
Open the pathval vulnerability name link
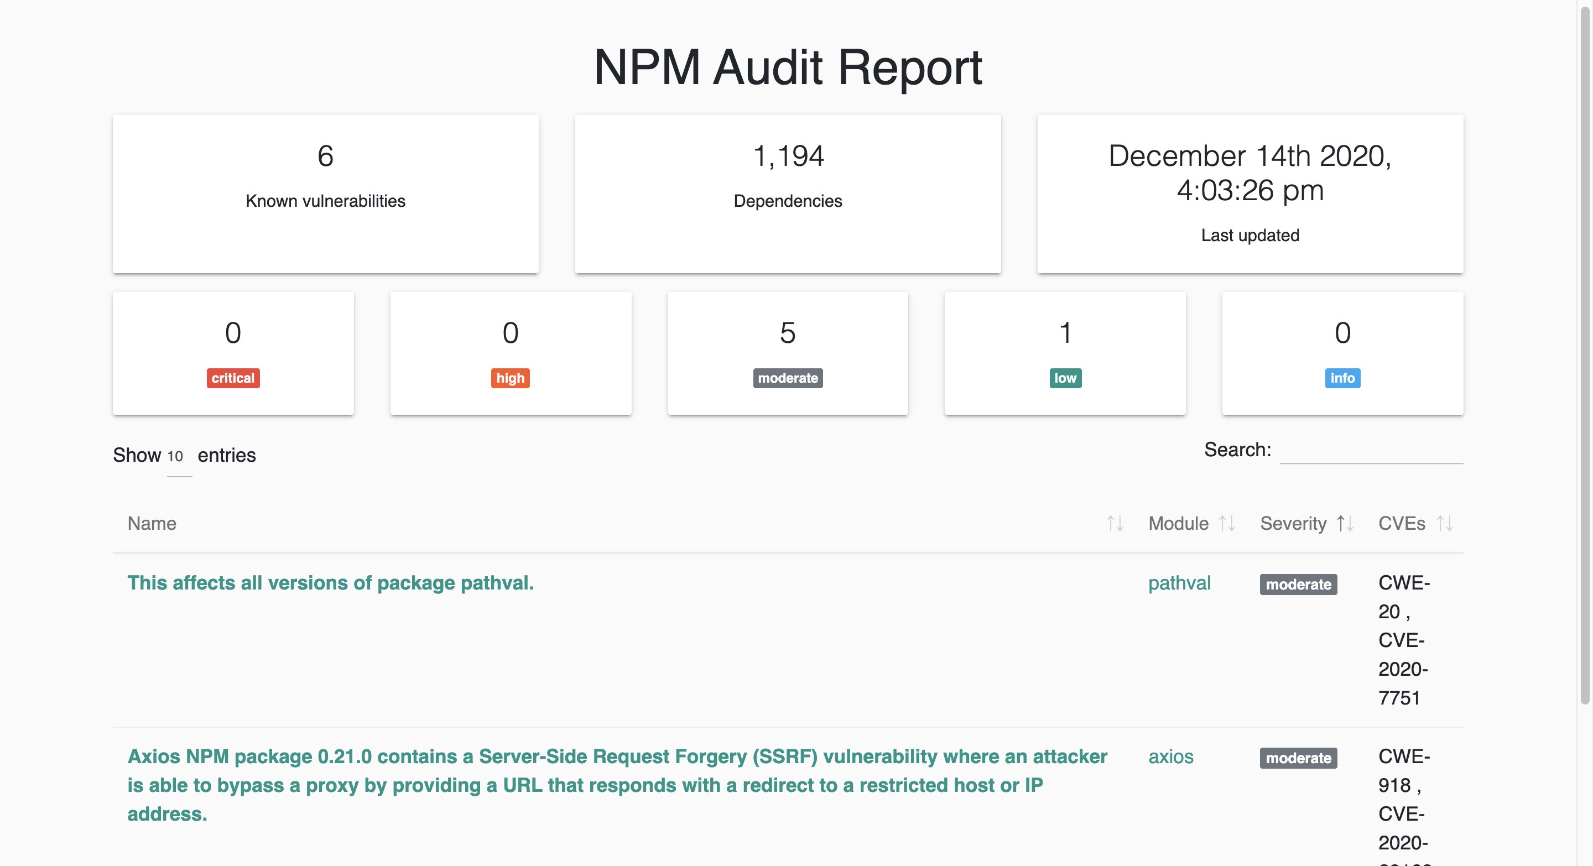[x=330, y=583]
